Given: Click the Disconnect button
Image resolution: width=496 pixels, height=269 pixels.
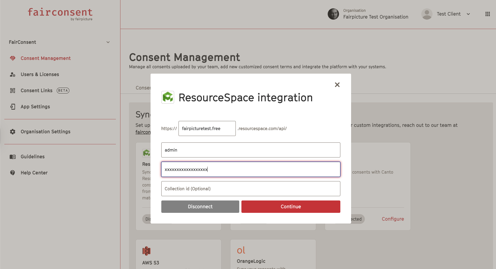Looking at the screenshot, I should pos(200,207).
